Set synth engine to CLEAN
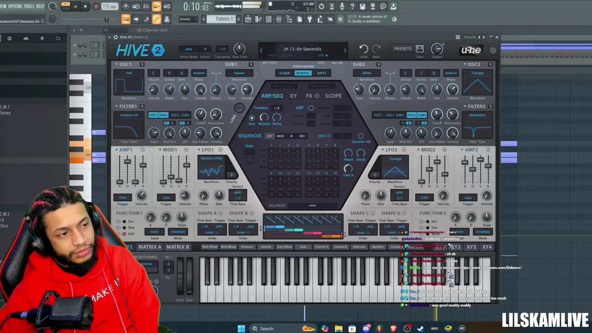This screenshot has width=592, height=333. click(284, 73)
